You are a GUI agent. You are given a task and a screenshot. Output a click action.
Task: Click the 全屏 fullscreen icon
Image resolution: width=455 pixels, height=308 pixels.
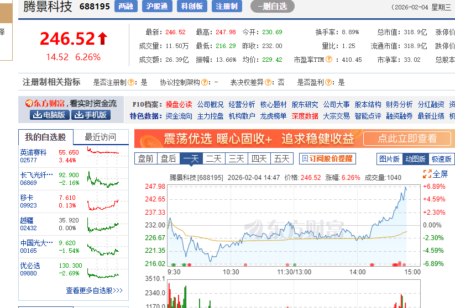(427, 174)
